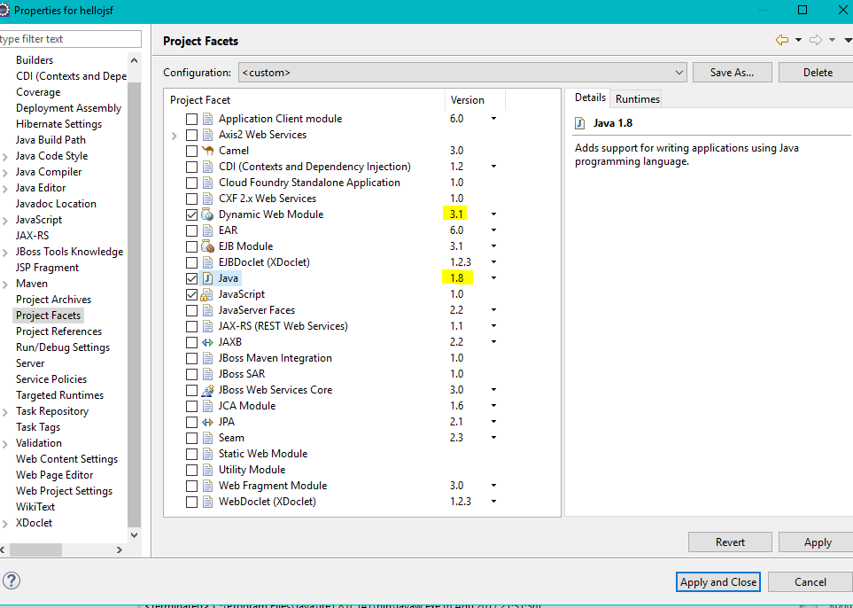Screen dimensions: 853x608
Task: Click the Apply button
Action: (817, 542)
